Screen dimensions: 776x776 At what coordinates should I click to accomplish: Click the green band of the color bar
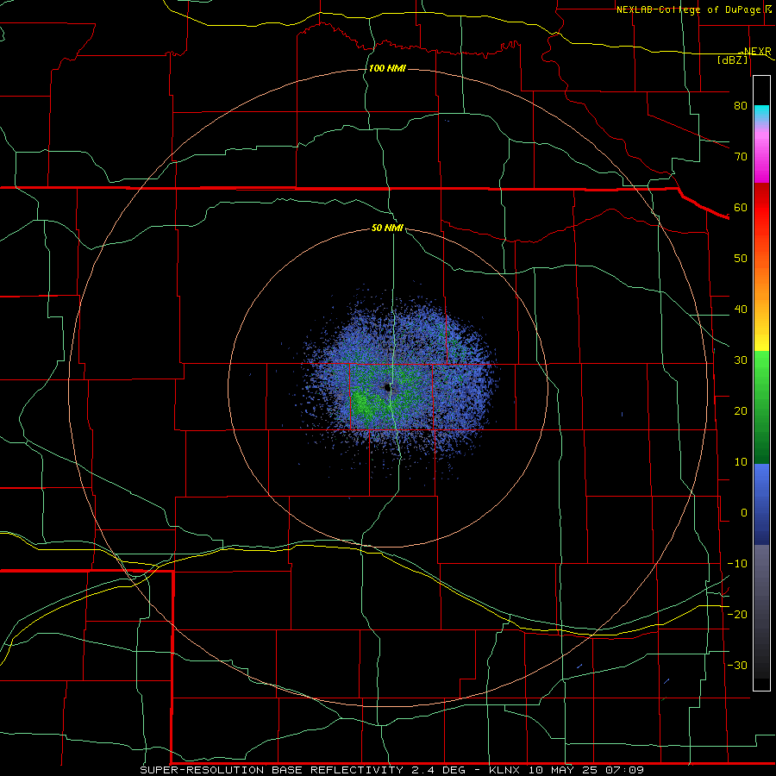761,407
